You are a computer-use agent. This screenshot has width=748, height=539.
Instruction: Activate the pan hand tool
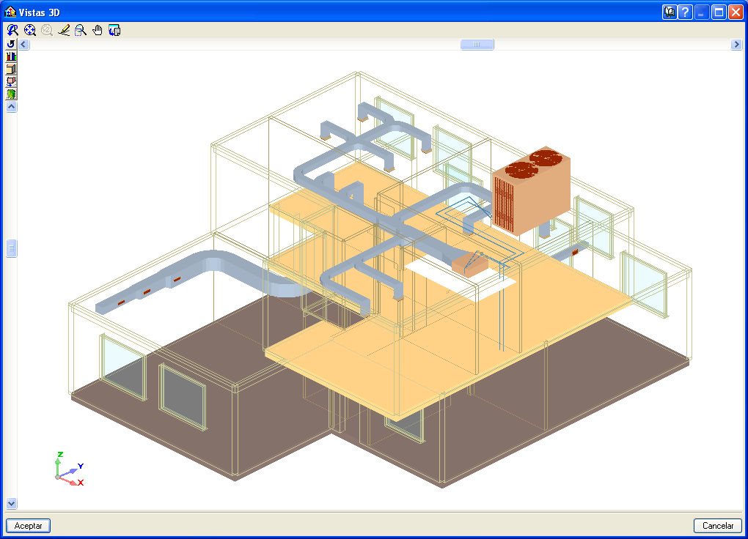click(97, 31)
